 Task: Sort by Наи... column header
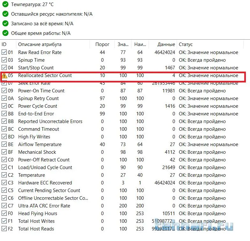tap(140, 44)
